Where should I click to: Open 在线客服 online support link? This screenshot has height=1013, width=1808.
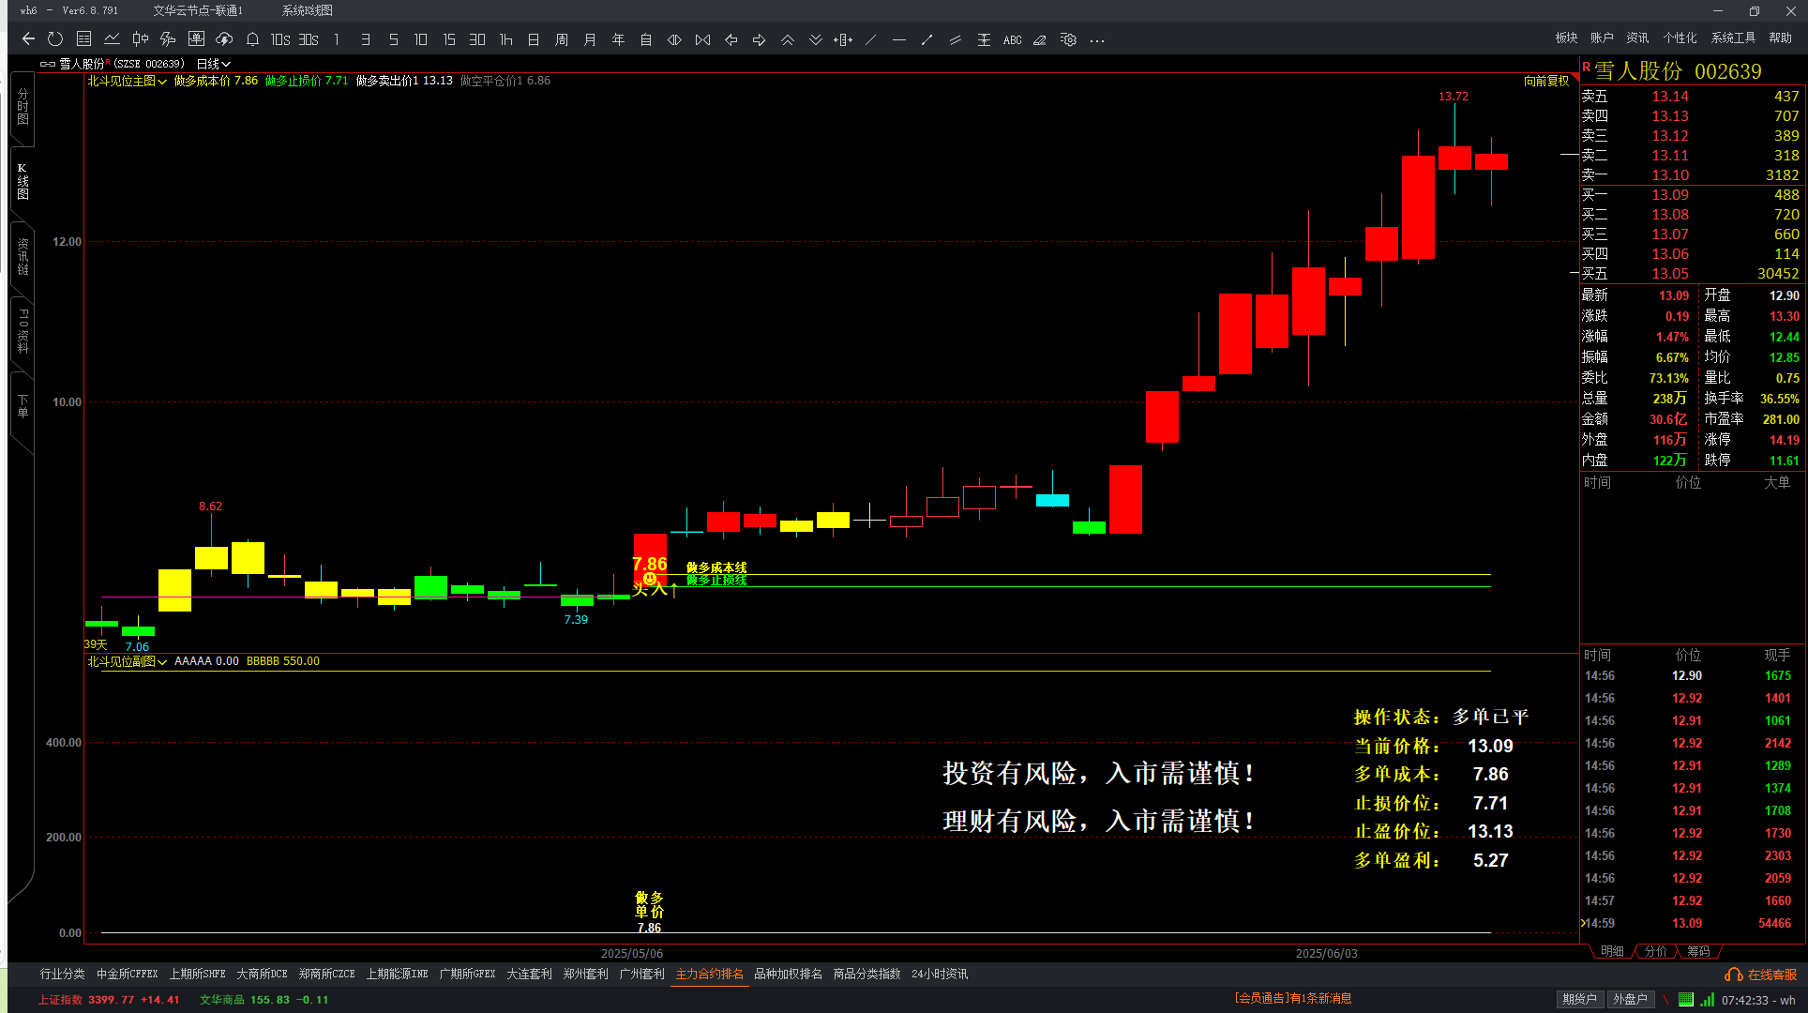click(x=1772, y=975)
